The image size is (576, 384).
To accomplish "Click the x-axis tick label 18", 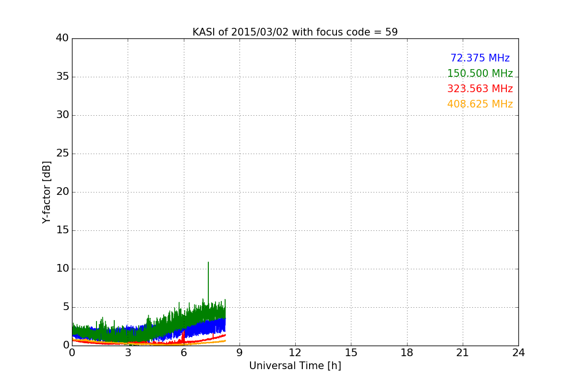I will [x=407, y=352].
